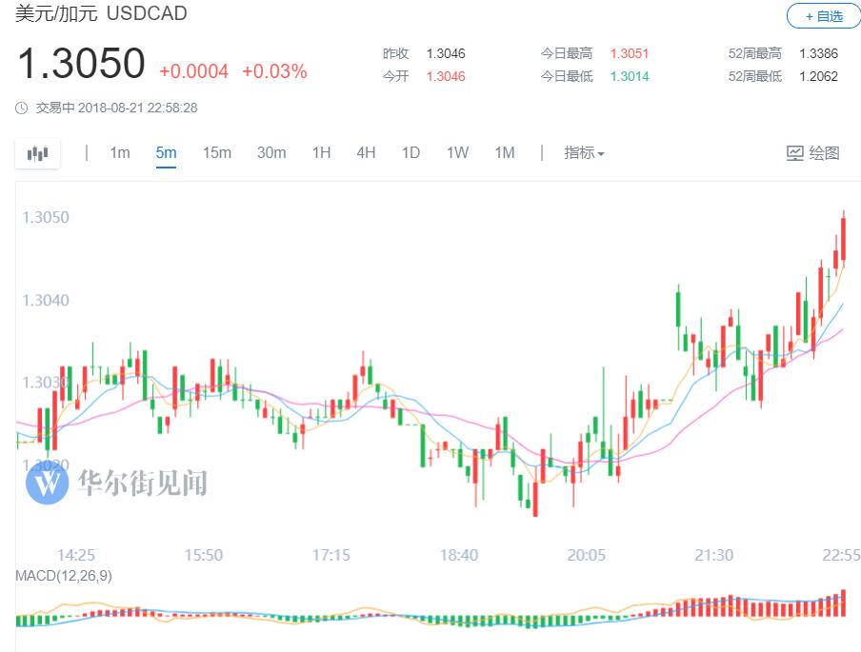
Task: Switch to the 1M monthly chart
Action: tap(504, 153)
